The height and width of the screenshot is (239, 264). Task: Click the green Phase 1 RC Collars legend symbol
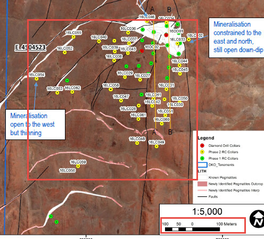coord(202,158)
